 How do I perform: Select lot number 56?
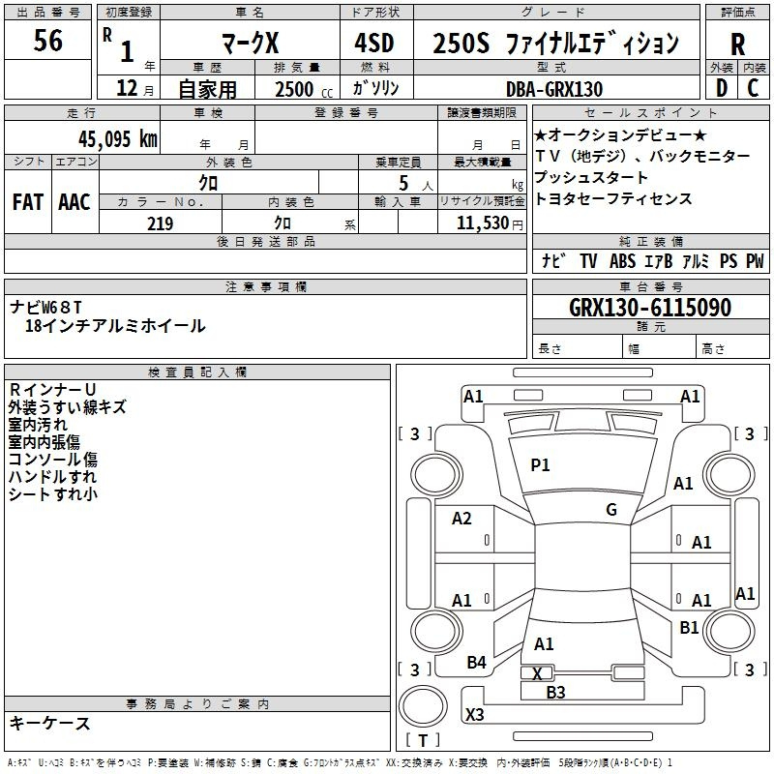click(x=47, y=42)
